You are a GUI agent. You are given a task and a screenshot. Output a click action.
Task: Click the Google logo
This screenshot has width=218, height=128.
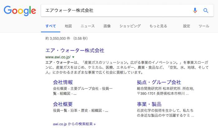(x=20, y=11)
